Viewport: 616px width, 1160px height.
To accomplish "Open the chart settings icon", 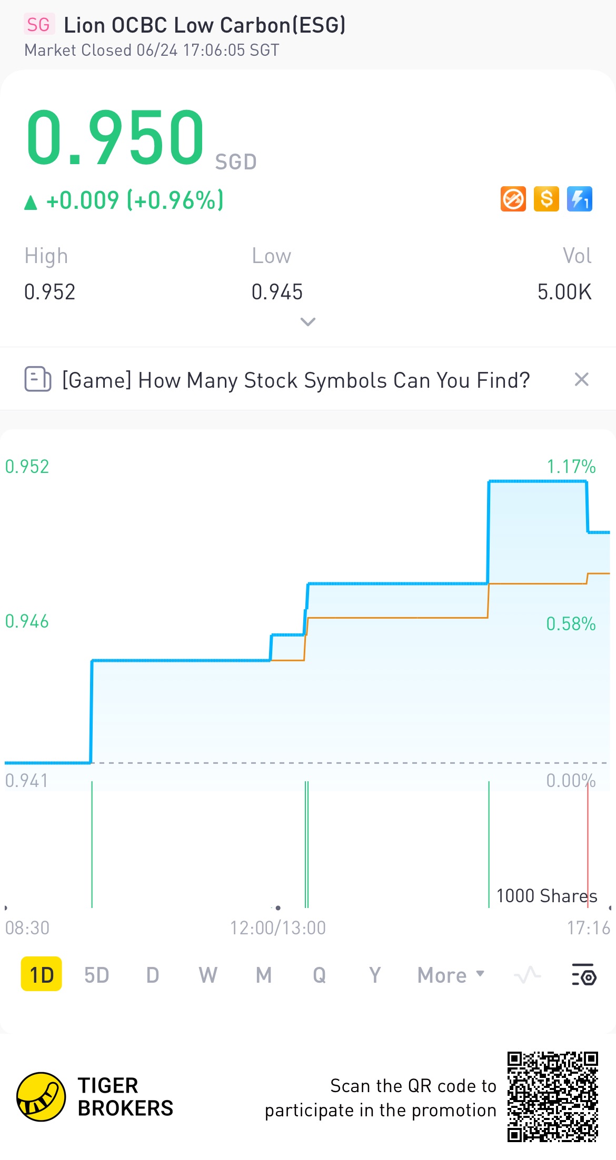I will click(x=583, y=975).
